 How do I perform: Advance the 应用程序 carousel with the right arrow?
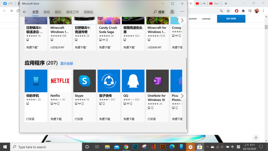182,96
